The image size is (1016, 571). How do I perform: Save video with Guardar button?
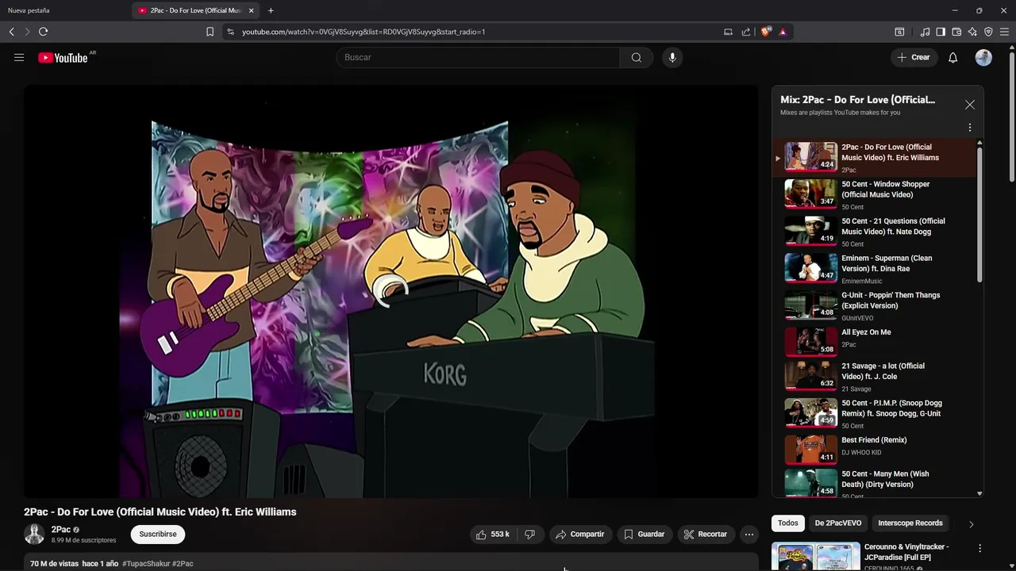(644, 535)
